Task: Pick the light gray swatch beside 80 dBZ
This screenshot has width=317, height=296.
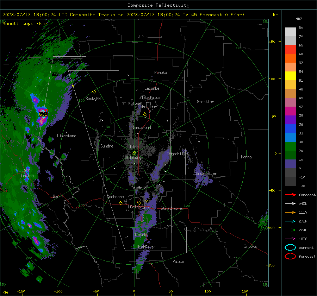Action: click(x=290, y=32)
